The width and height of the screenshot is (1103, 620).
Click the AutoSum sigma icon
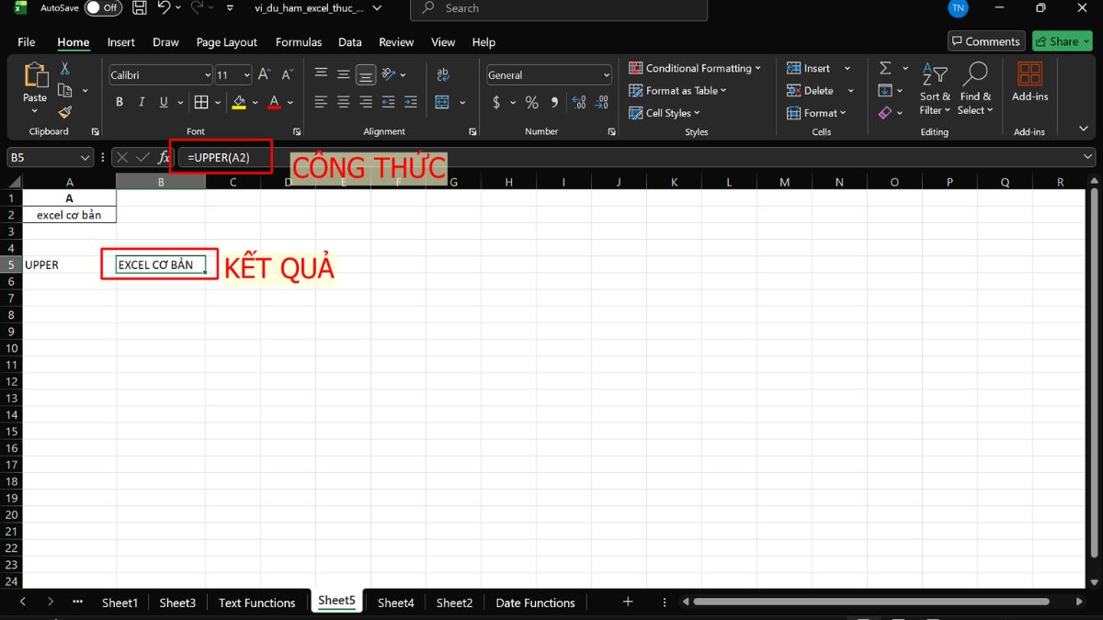pyautogui.click(x=885, y=69)
